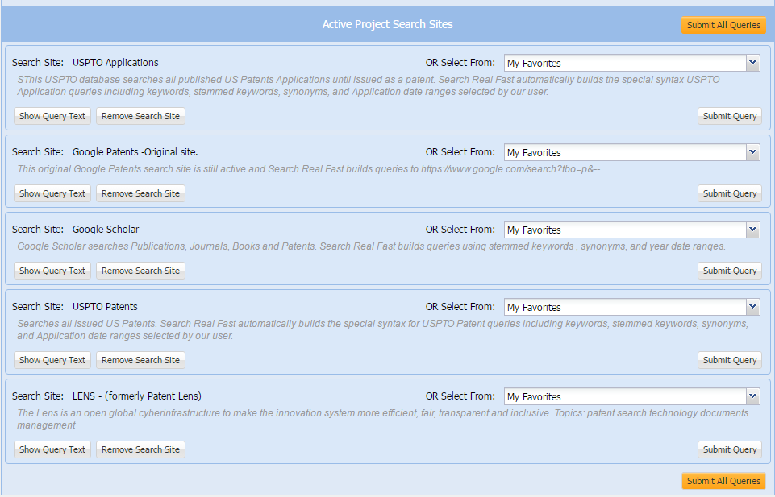Image resolution: width=775 pixels, height=497 pixels.
Task: Show Query Text for Google Patents
Action: 52,193
